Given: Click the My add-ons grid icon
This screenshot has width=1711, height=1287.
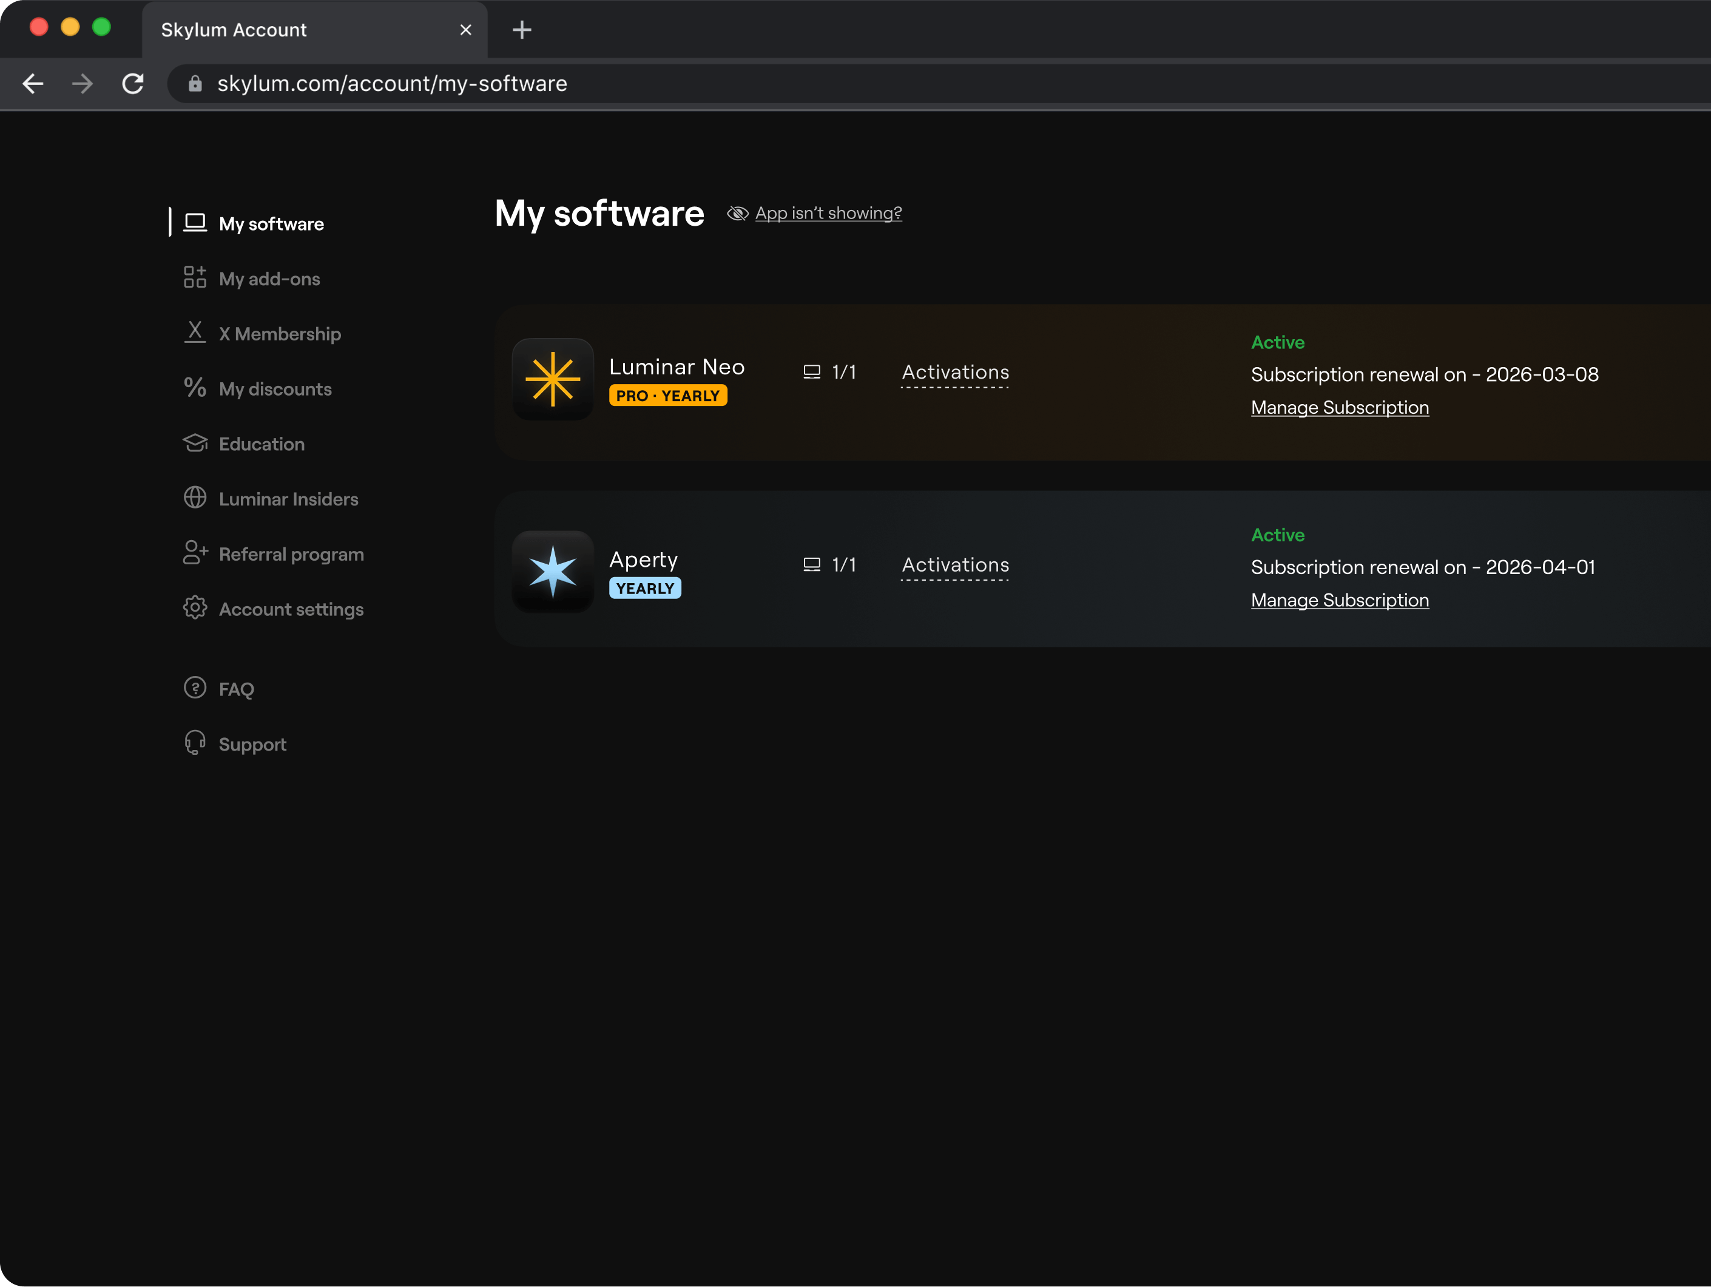Looking at the screenshot, I should [195, 277].
